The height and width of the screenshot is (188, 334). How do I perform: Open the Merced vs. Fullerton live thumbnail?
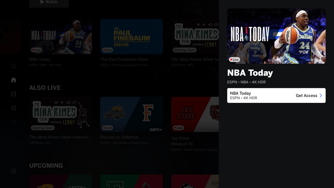132,114
